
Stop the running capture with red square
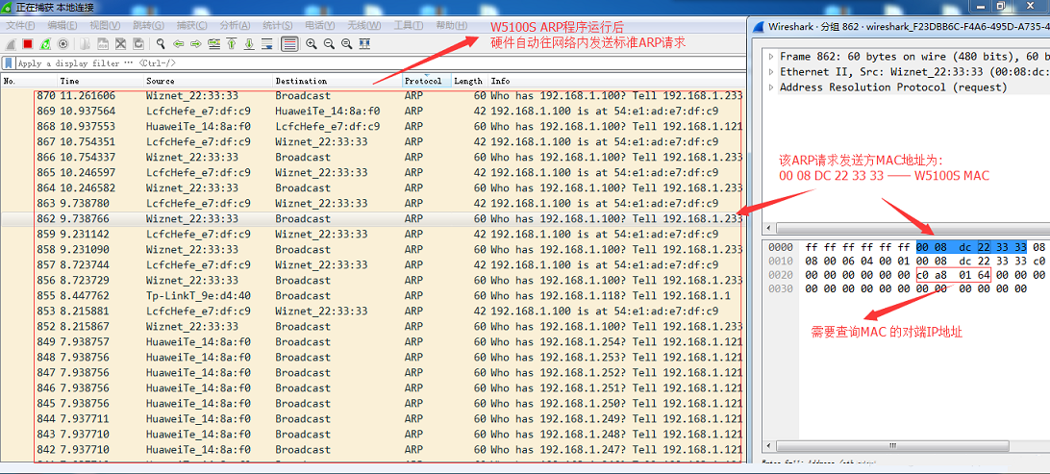(x=28, y=44)
